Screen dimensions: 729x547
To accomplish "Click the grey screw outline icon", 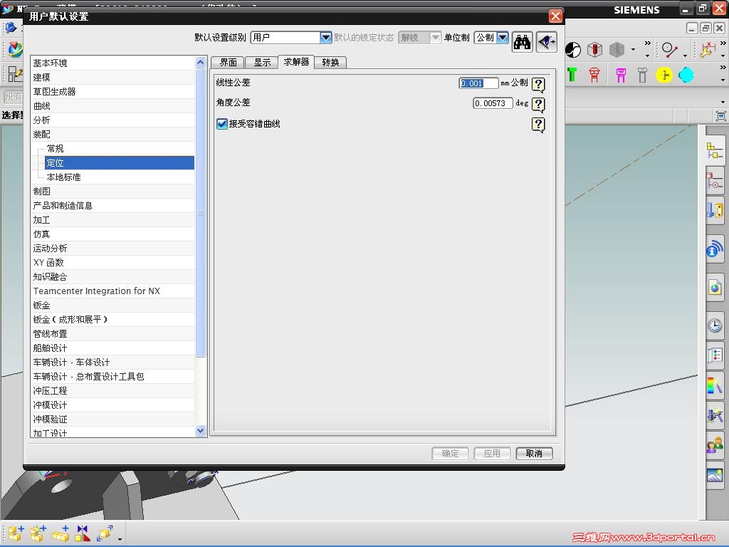I will coord(642,74).
